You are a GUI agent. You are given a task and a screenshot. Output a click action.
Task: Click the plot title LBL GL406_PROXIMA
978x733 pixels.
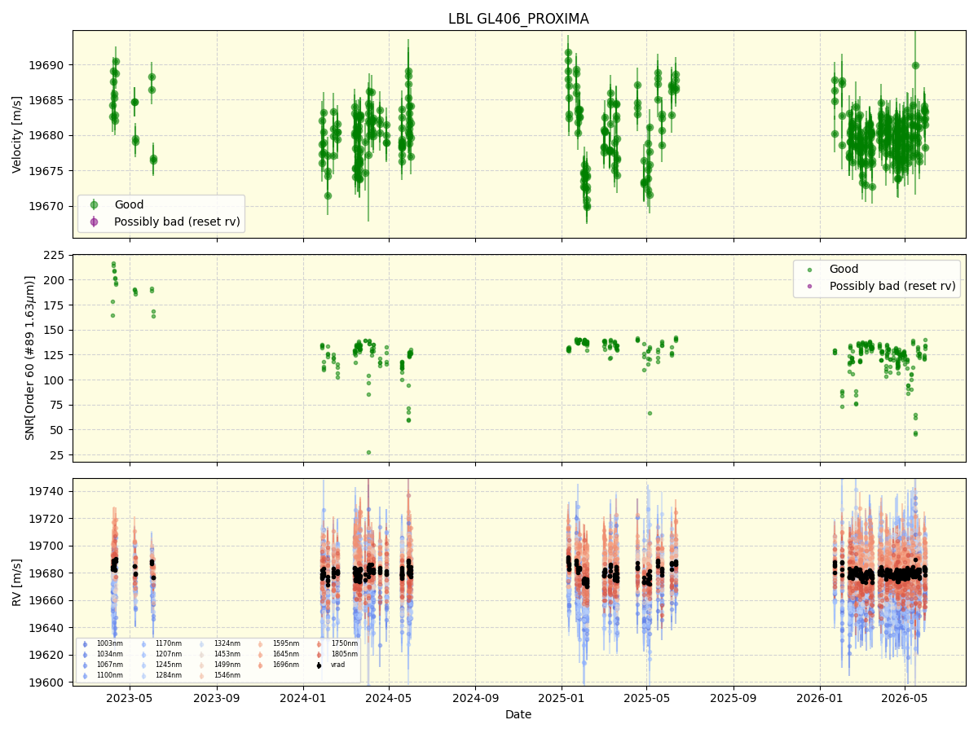click(518, 19)
